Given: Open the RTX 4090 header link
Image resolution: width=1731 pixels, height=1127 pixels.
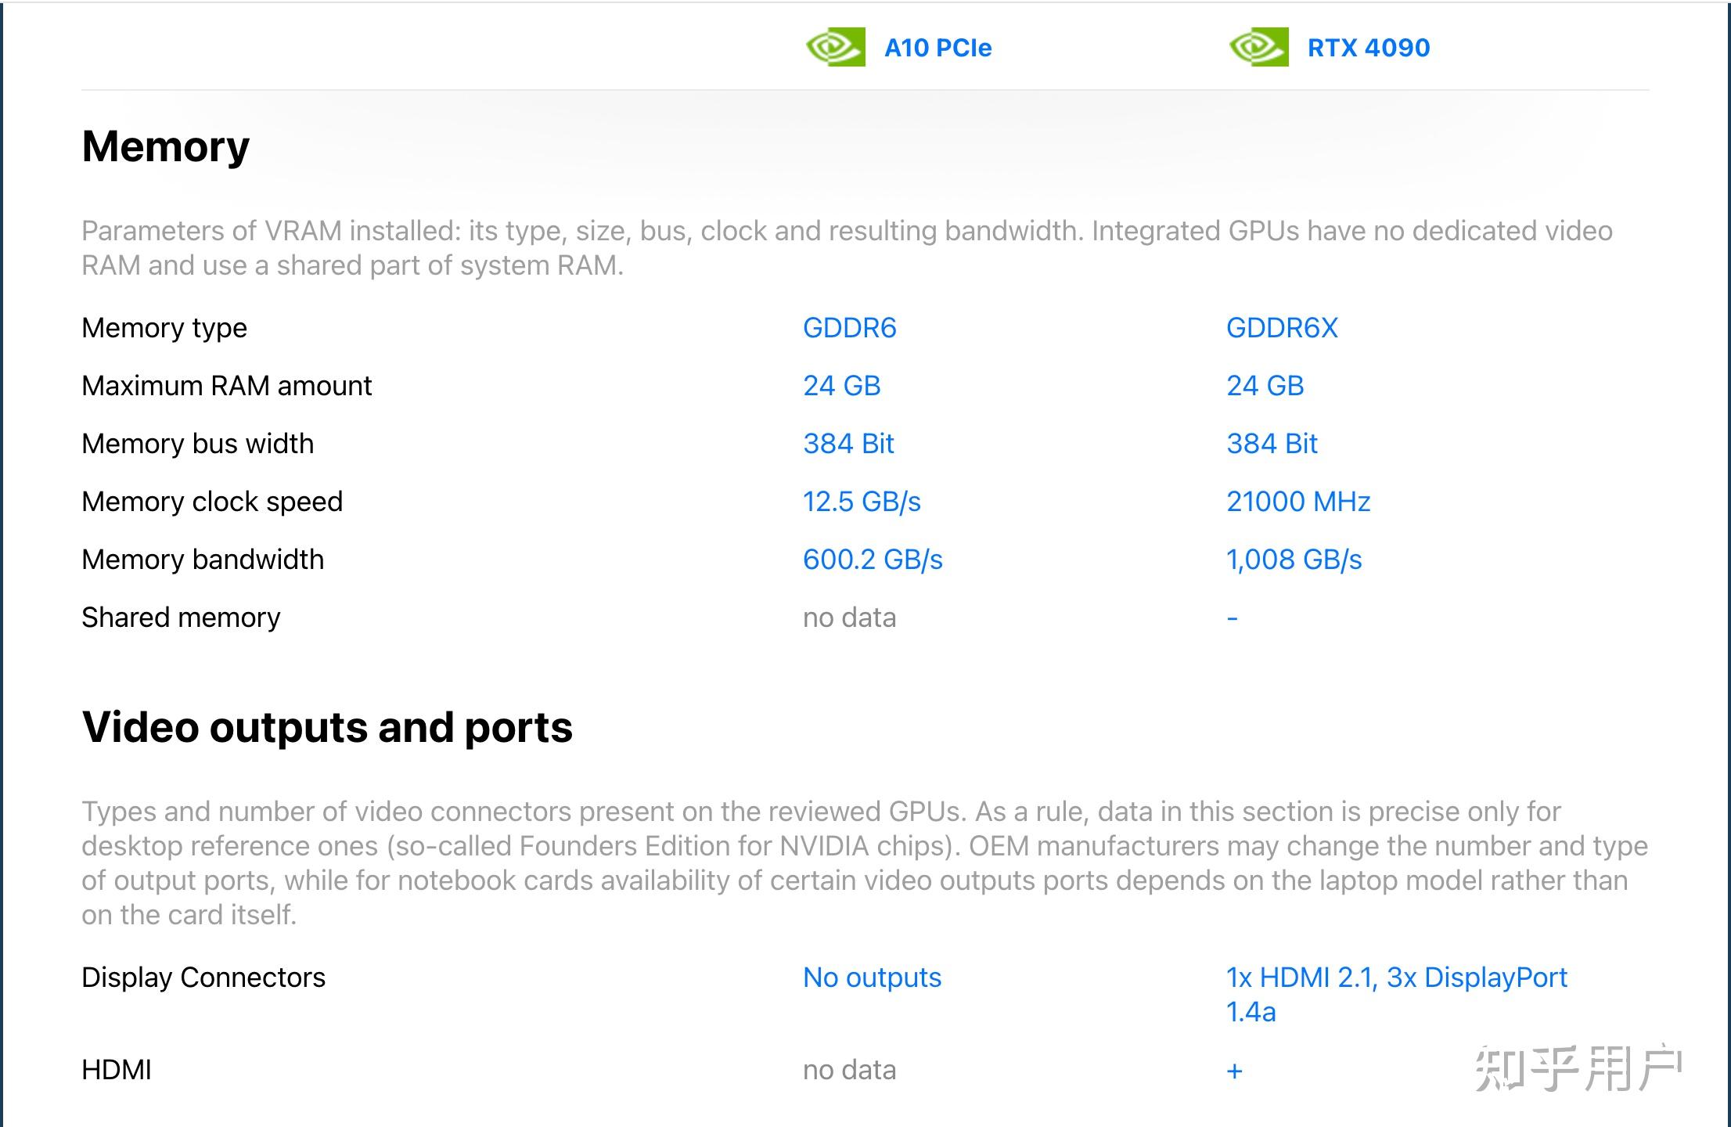Looking at the screenshot, I should click(x=1368, y=48).
